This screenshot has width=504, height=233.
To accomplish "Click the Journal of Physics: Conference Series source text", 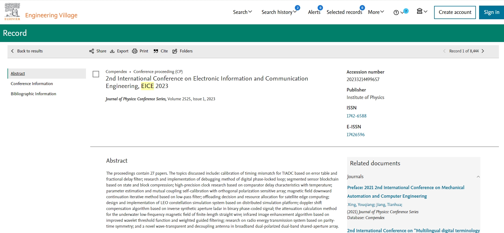I will (x=136, y=99).
